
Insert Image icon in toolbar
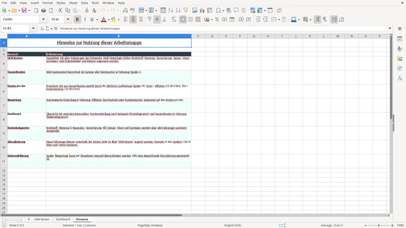pyautogui.click(x=195, y=10)
